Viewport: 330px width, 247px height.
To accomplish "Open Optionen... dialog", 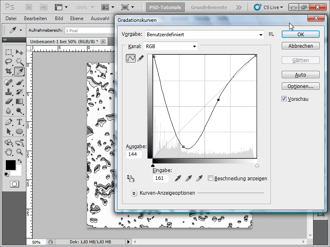I will click(301, 86).
